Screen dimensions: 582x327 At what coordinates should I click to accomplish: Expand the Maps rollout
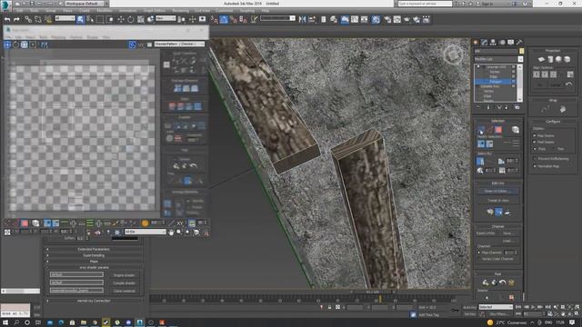coord(94,262)
